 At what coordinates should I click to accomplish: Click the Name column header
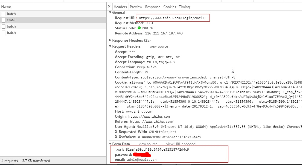pos(6,7)
